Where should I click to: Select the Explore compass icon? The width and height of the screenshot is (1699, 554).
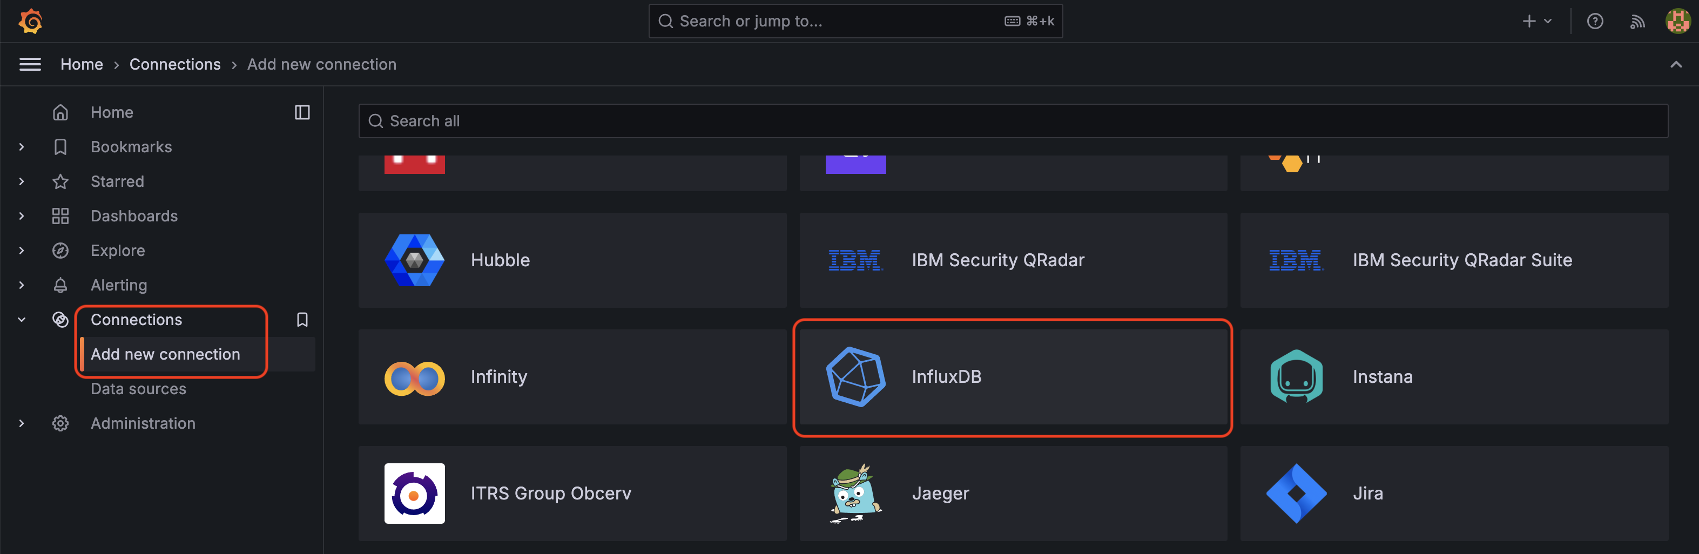[x=60, y=250]
